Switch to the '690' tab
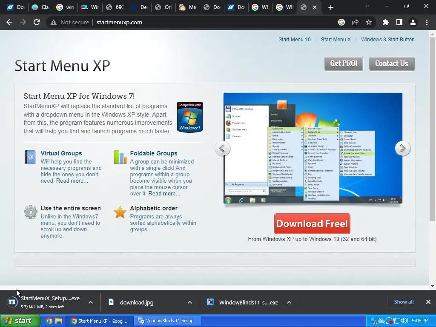 pyautogui.click(x=114, y=7)
